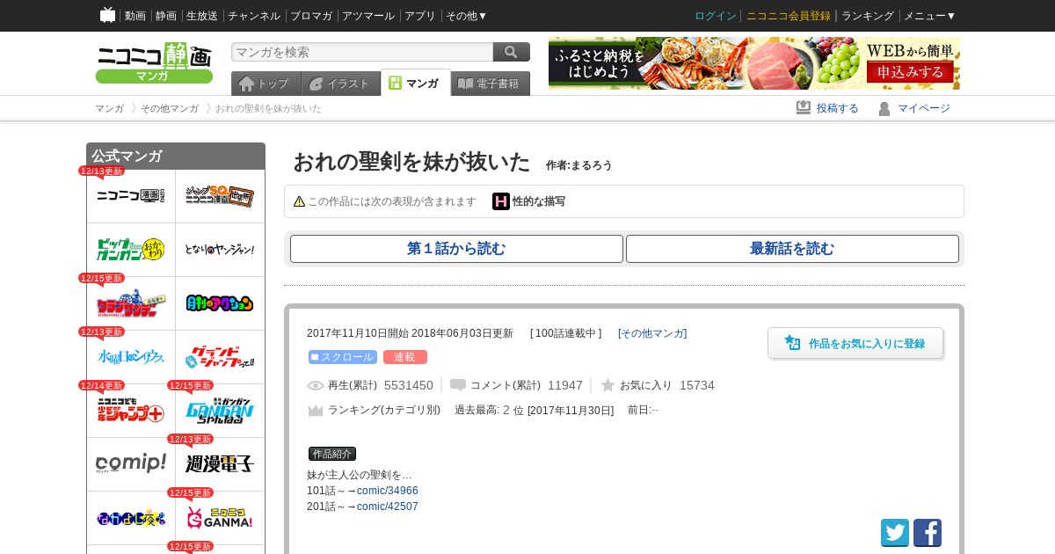Click the 公式マンガ sidebar header
The width and height of the screenshot is (1055, 554).
click(176, 157)
